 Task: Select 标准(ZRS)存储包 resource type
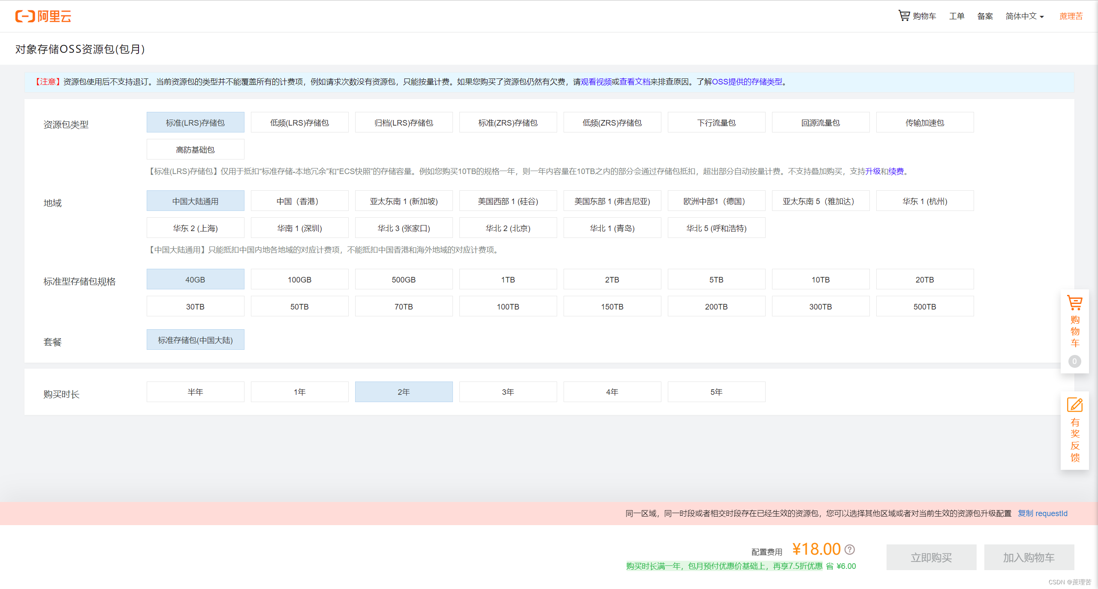pos(508,123)
